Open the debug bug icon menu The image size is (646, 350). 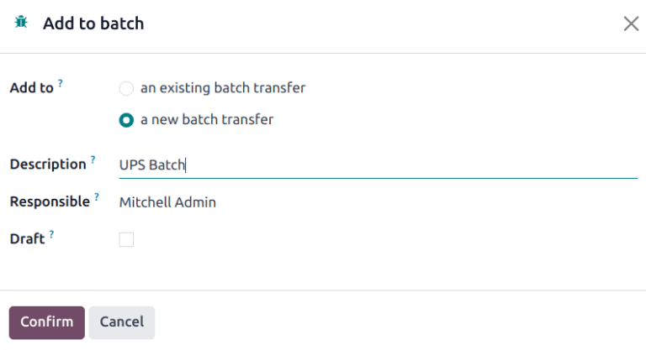coord(21,23)
